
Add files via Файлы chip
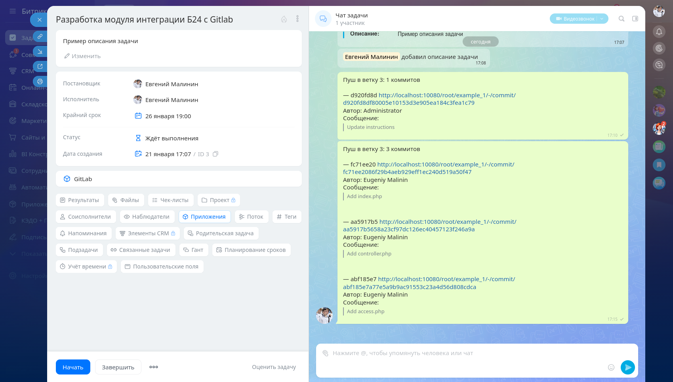pyautogui.click(x=126, y=200)
